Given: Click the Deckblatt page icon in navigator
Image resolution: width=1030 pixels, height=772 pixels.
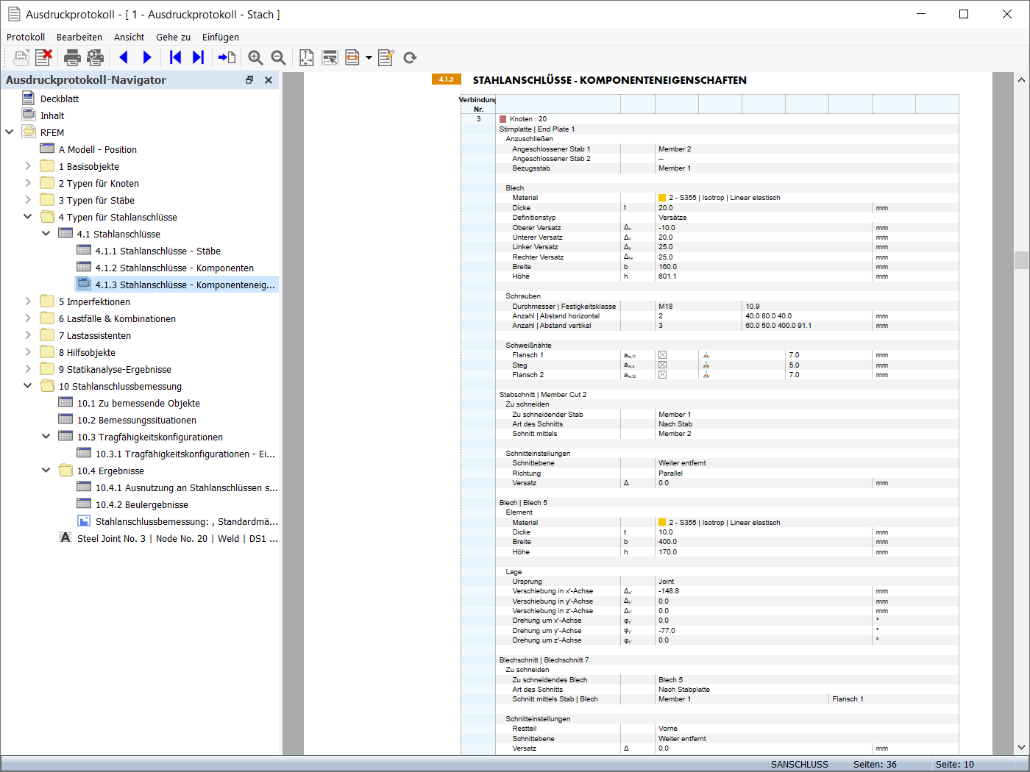Looking at the screenshot, I should [x=29, y=99].
